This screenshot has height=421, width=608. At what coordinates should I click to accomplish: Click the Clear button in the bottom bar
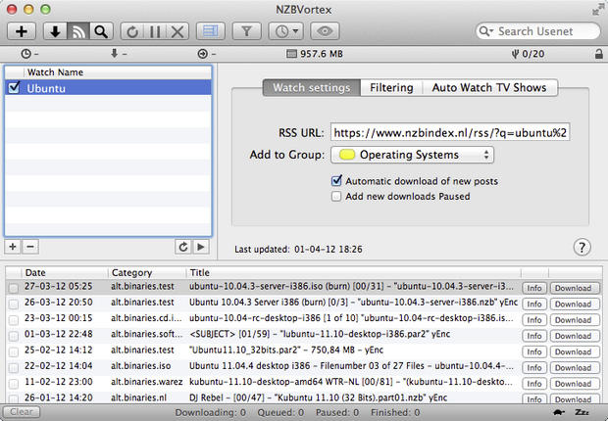pyautogui.click(x=22, y=412)
